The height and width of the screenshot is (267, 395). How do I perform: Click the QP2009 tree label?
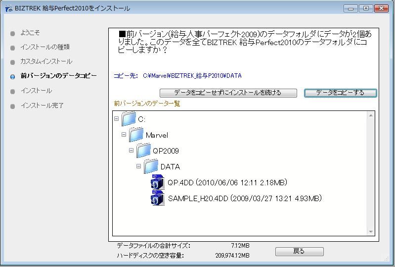pos(166,151)
